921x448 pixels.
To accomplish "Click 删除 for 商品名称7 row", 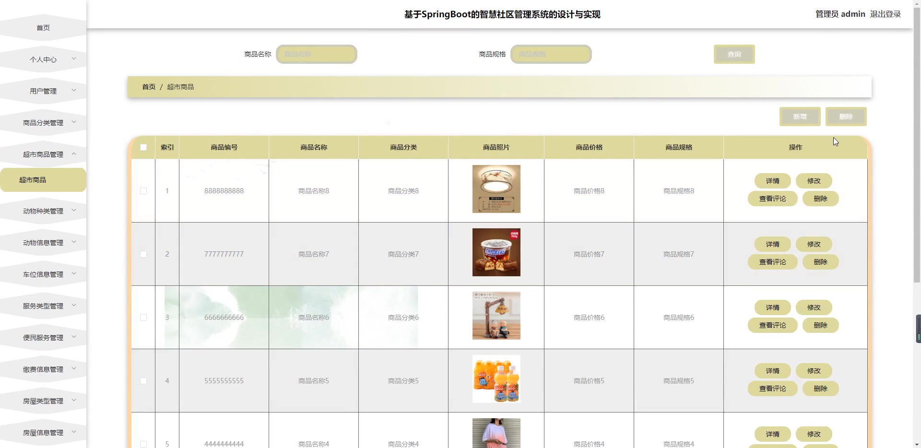I will (x=821, y=262).
